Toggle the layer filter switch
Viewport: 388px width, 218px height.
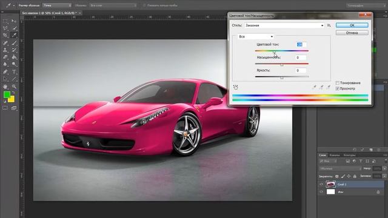(386, 161)
